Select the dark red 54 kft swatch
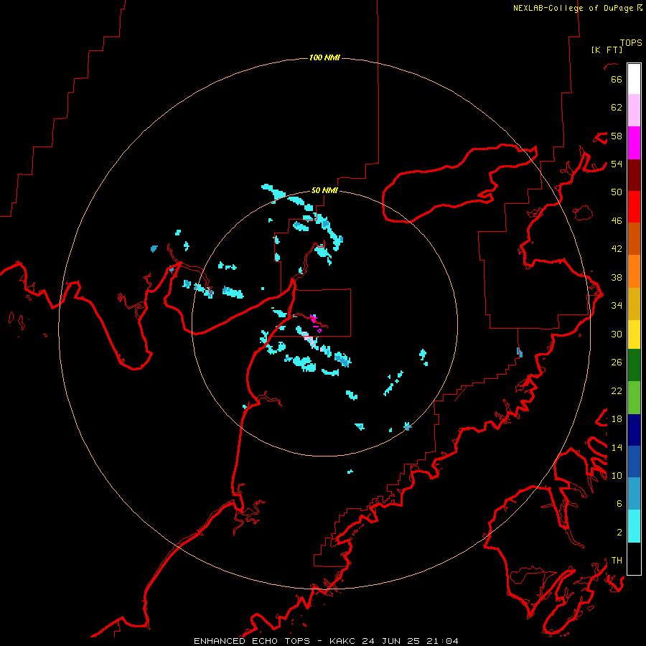The image size is (646, 646). tap(634, 175)
